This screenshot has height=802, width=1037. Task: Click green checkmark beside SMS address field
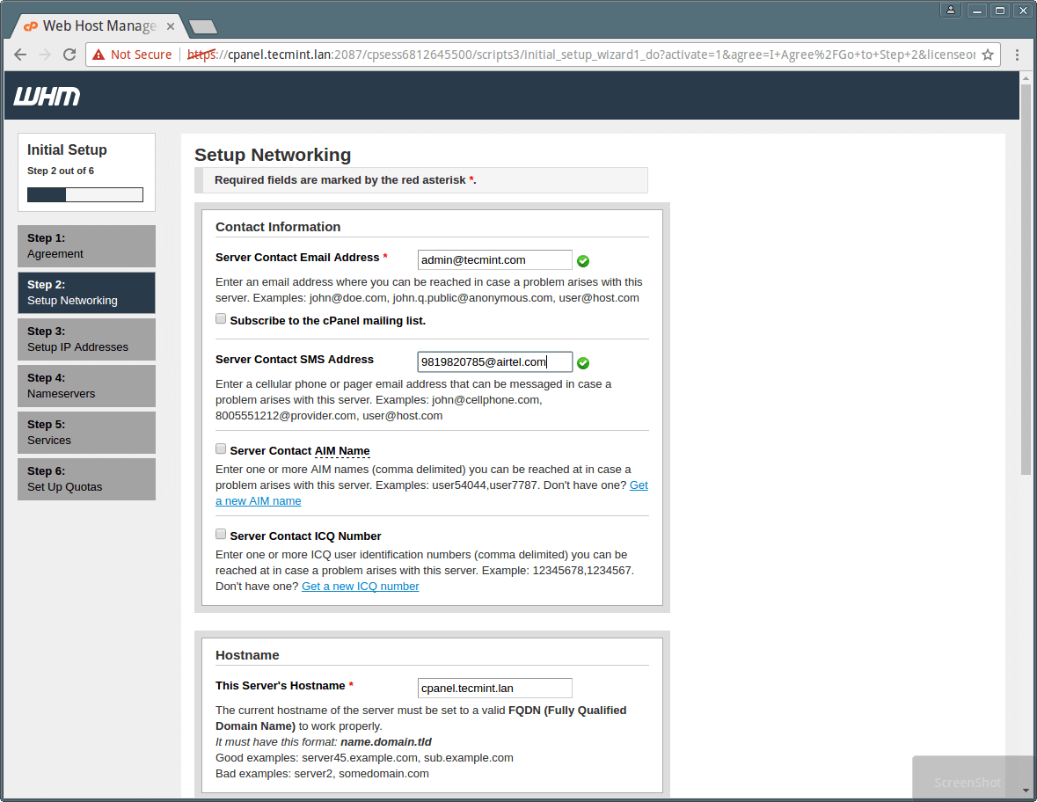(x=583, y=363)
